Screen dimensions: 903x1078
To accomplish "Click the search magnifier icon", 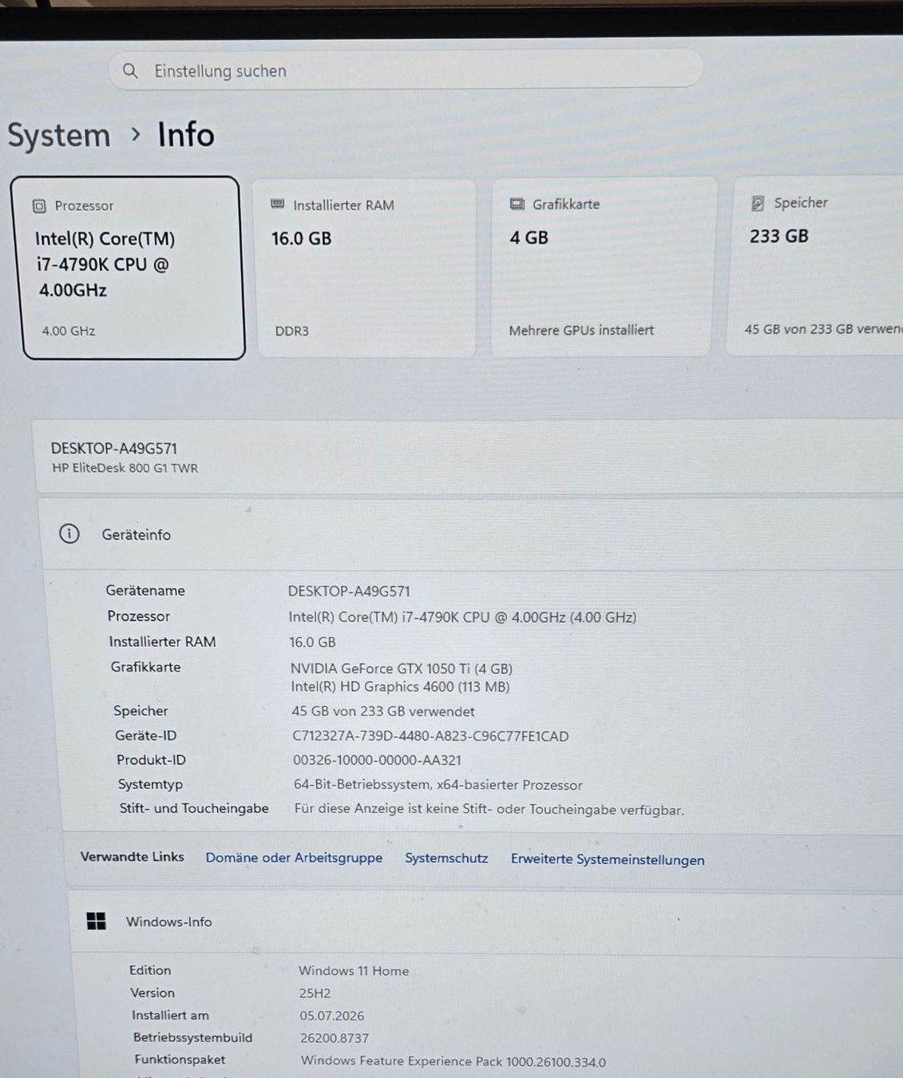I will [x=130, y=71].
